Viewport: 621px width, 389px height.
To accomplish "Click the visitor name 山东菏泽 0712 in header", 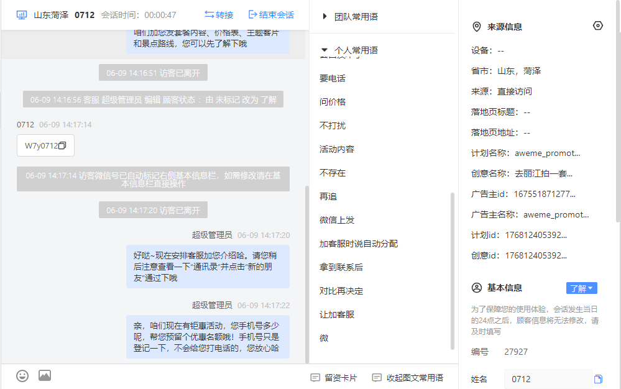I will click(64, 15).
